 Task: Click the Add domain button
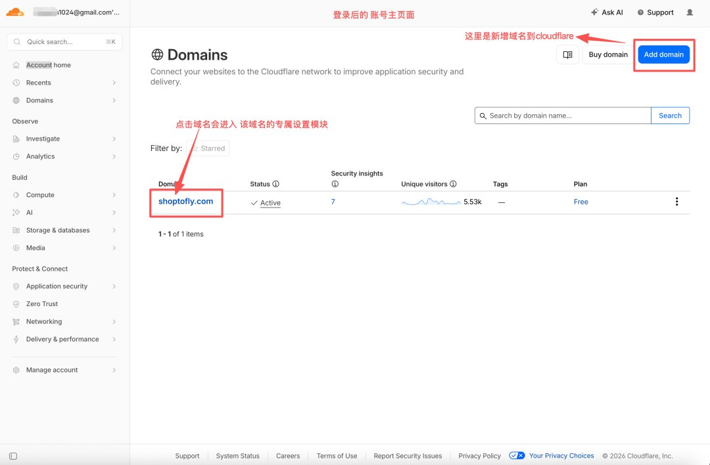(664, 55)
